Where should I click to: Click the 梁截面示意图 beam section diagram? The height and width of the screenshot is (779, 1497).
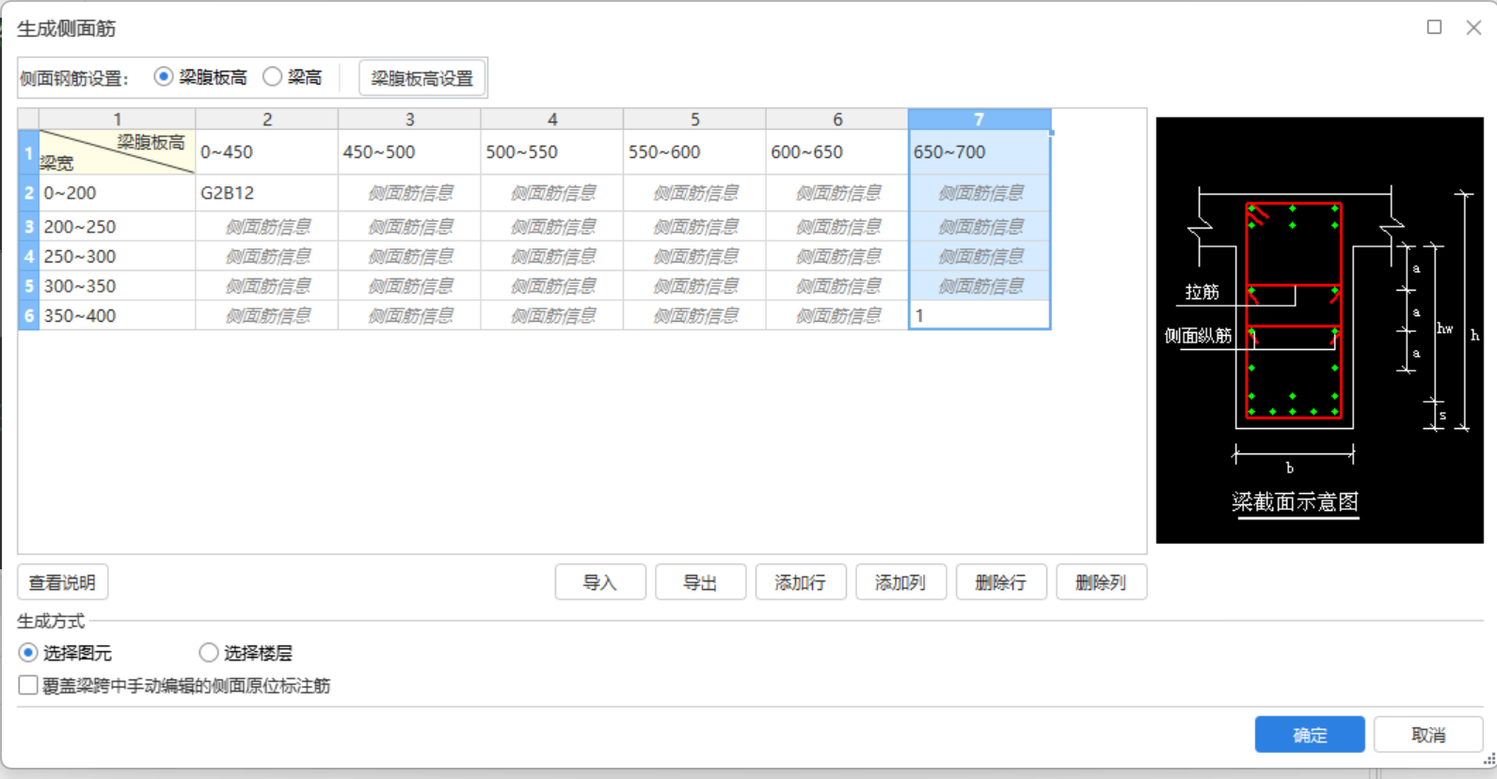[1319, 330]
